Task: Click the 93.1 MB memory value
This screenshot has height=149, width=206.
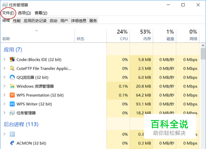Action: coord(143,104)
